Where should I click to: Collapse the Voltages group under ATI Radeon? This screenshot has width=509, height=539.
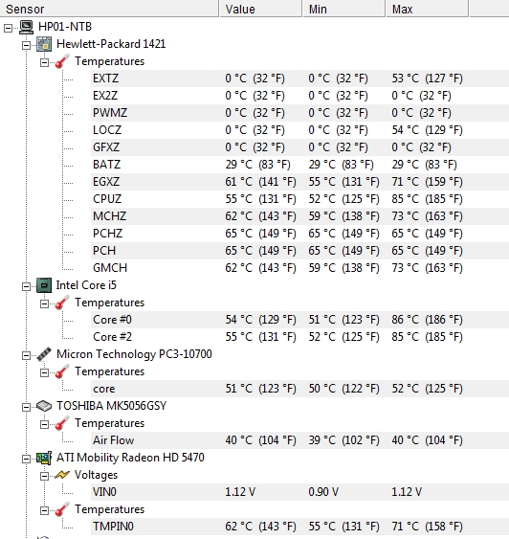point(44,476)
